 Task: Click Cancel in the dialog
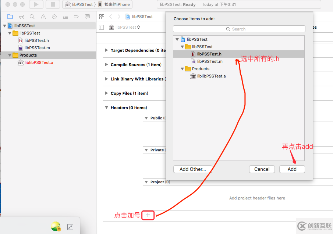(x=262, y=169)
